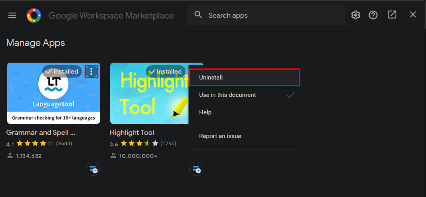
Task: Click the (3680) review count
Action: pos(64,143)
